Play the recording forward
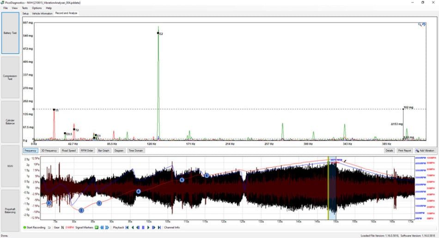 (148, 228)
